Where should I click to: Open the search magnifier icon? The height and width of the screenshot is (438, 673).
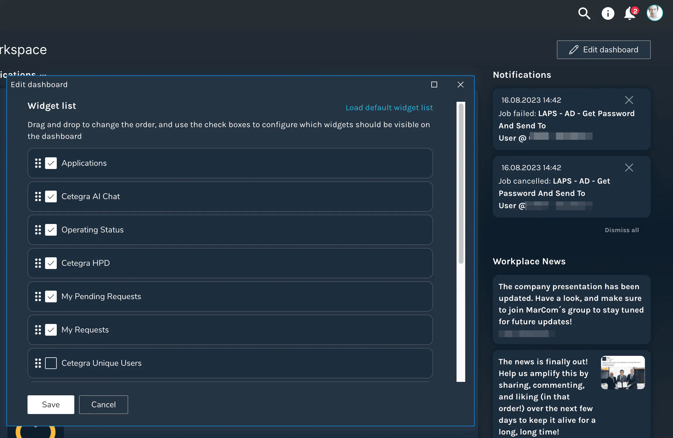(x=584, y=13)
